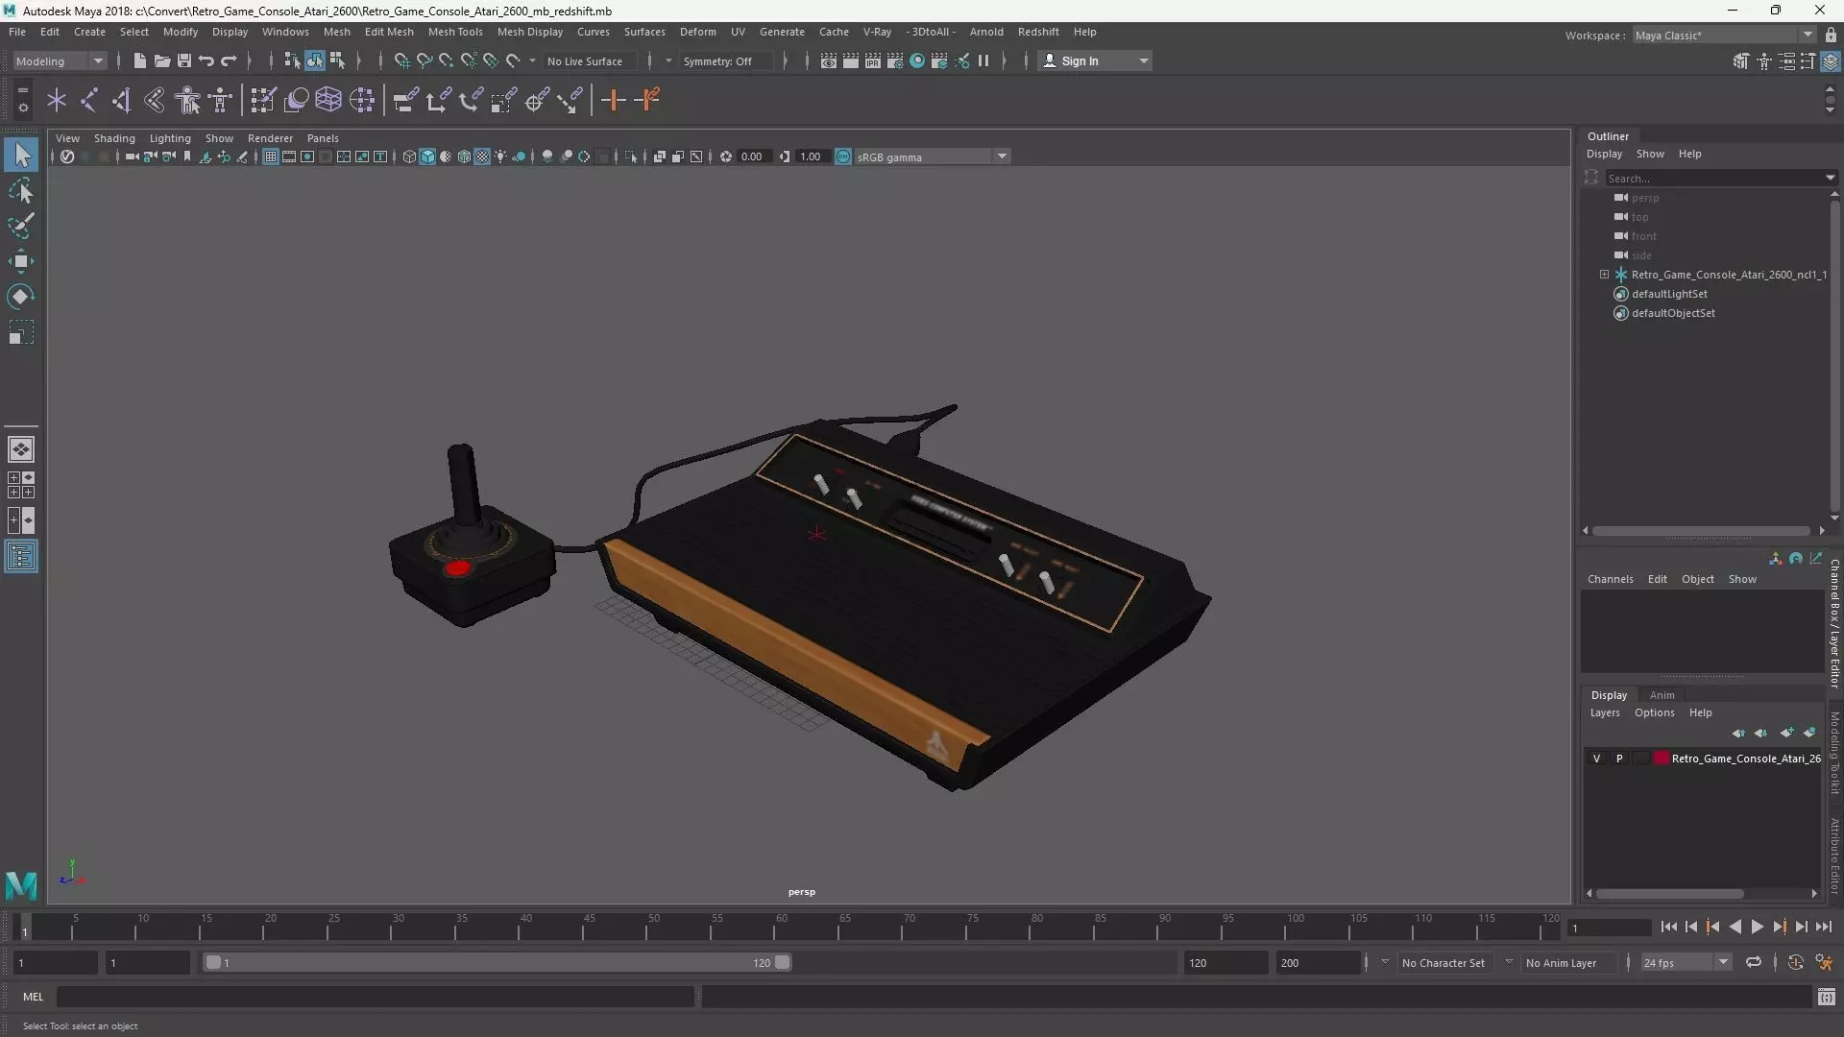Activate the Lasso select tool

coord(21,190)
